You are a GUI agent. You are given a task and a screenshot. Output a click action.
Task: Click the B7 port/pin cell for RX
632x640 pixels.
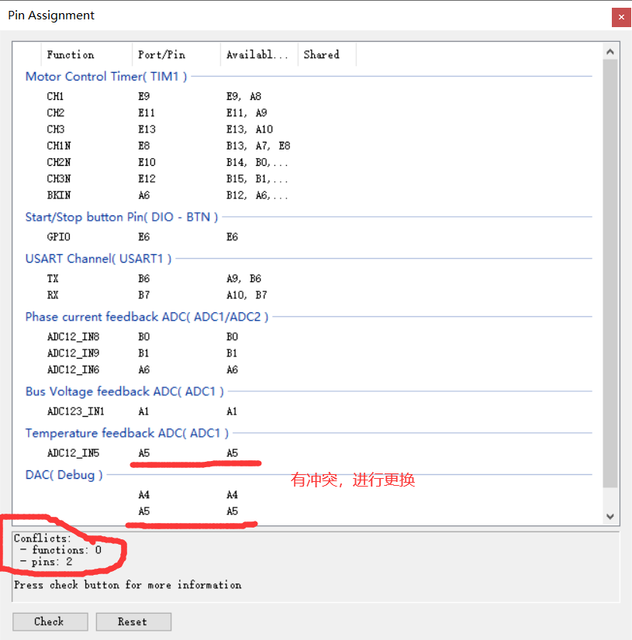(143, 295)
